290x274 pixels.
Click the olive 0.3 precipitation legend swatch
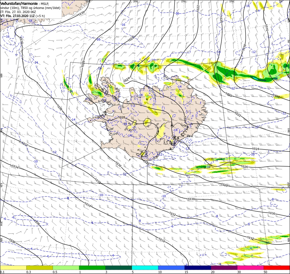(39, 268)
